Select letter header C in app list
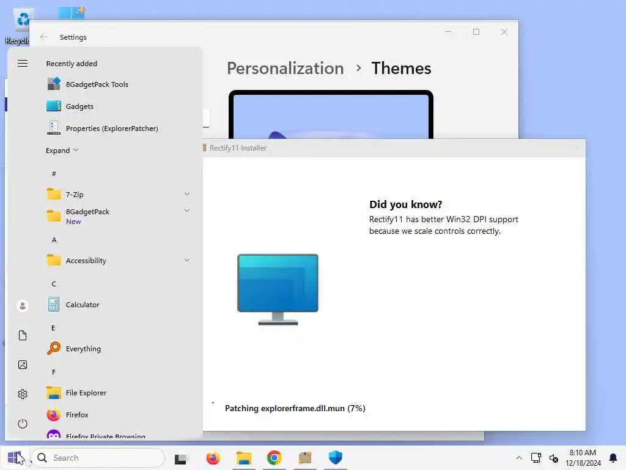 click(54, 284)
